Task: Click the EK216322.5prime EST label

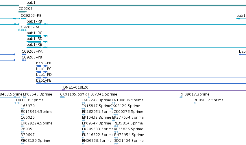Action: 98,135
